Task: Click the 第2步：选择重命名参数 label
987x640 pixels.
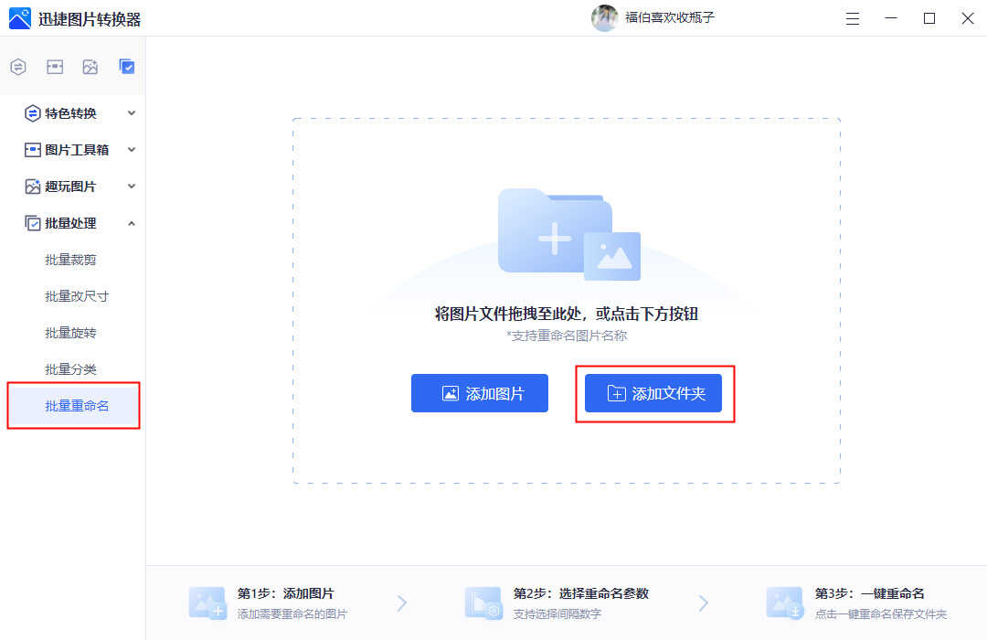Action: pyautogui.click(x=581, y=593)
